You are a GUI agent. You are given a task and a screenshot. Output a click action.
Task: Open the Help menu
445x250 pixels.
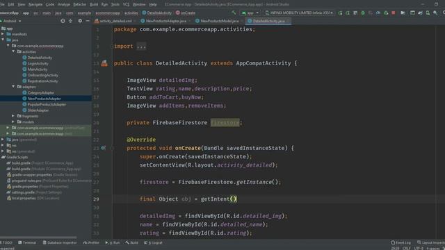point(153,4)
